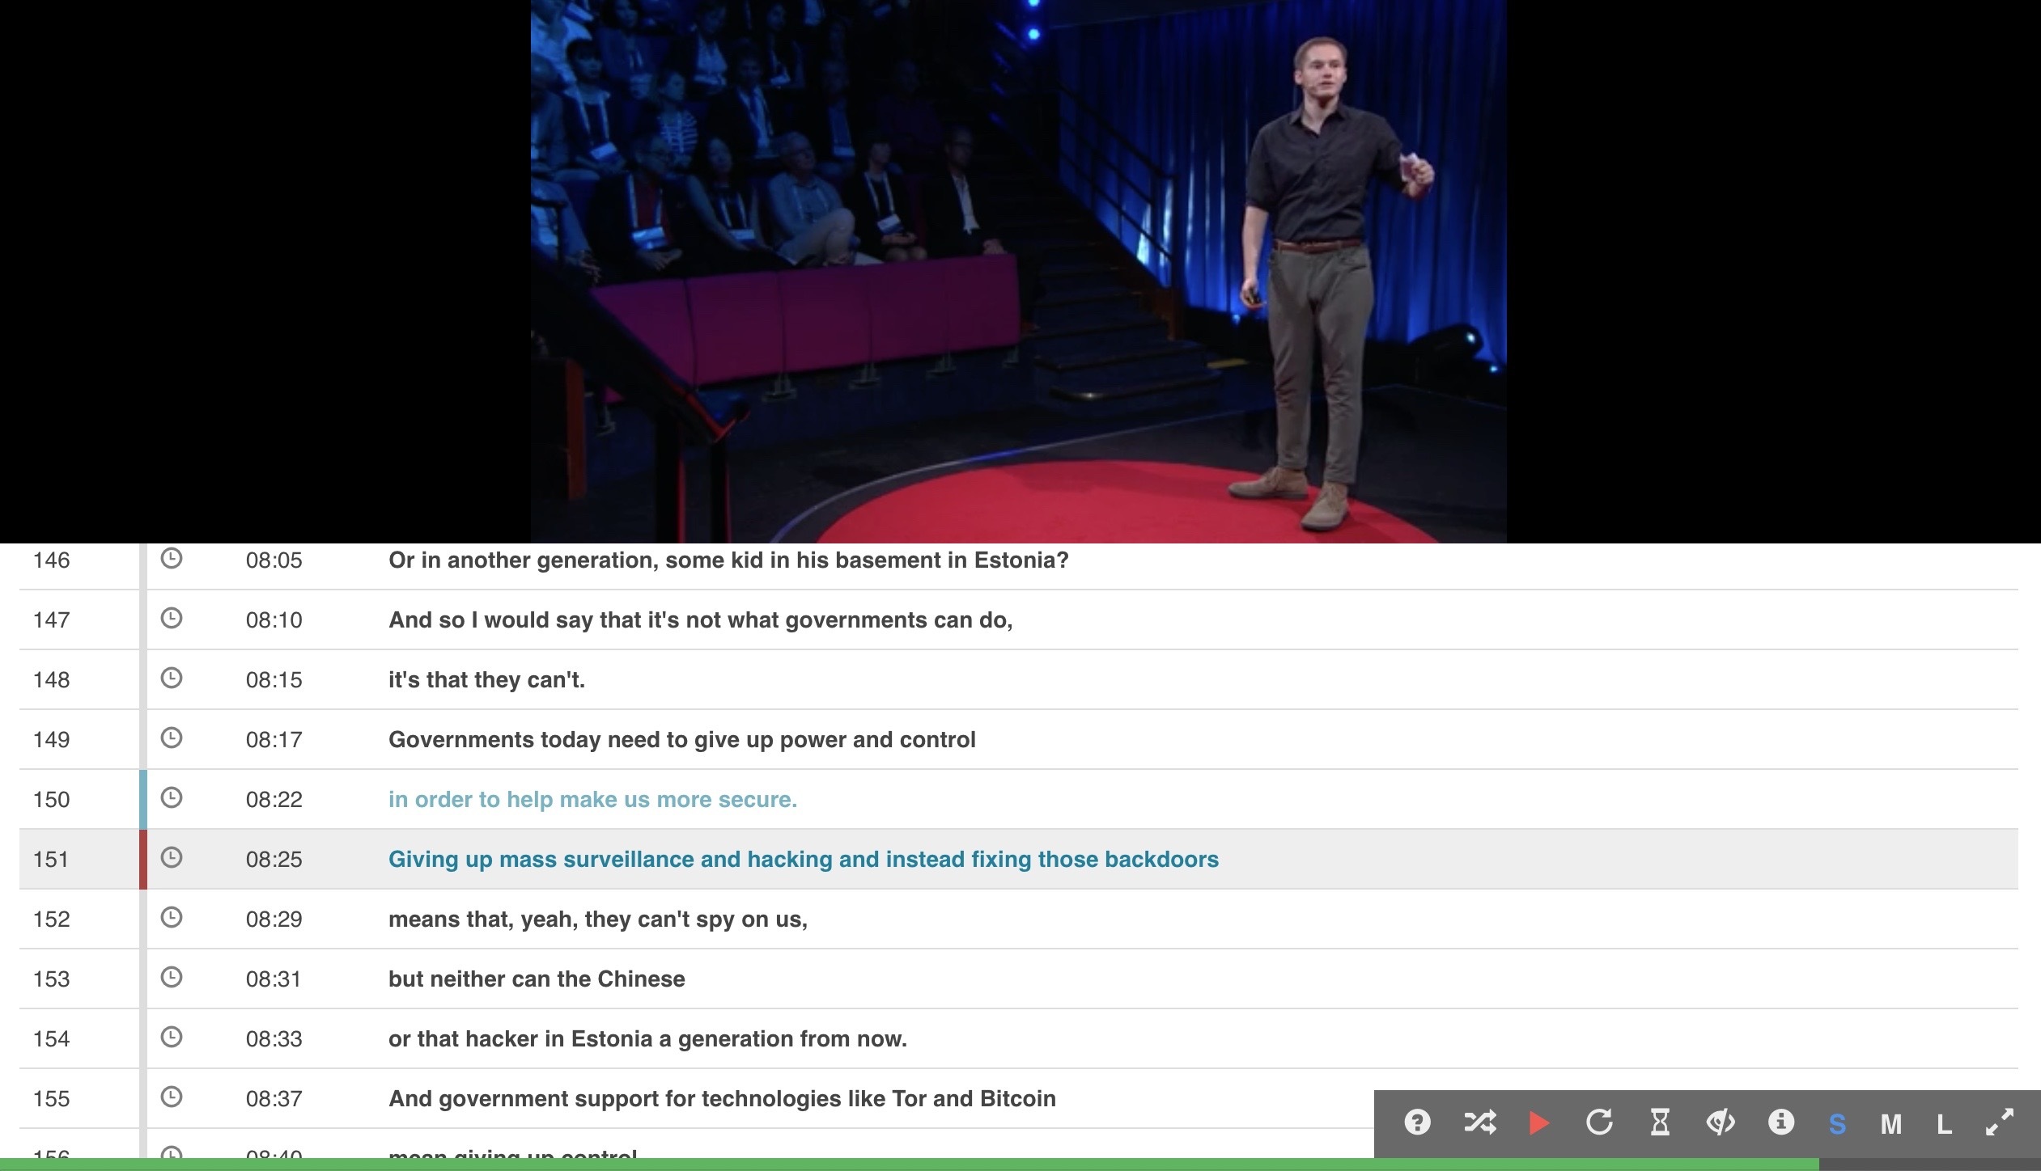Select the medium M size option
This screenshot has width=2041, height=1171.
tap(1890, 1124)
